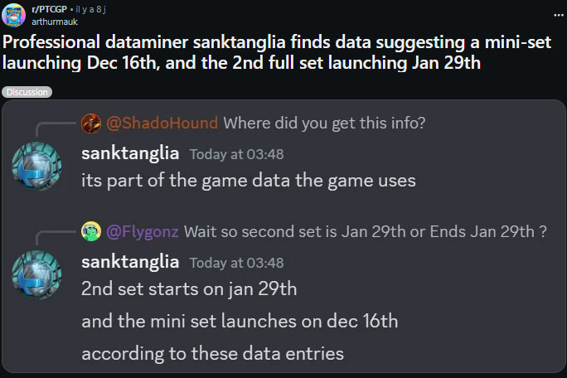Image resolution: width=567 pixels, height=378 pixels.
Task: Jump to the reply "Where did you get this info?"
Action: (325, 124)
